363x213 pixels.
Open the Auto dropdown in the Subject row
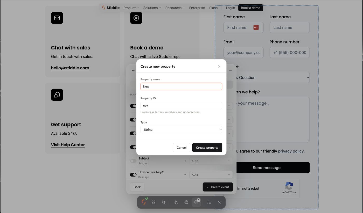coord(211,161)
